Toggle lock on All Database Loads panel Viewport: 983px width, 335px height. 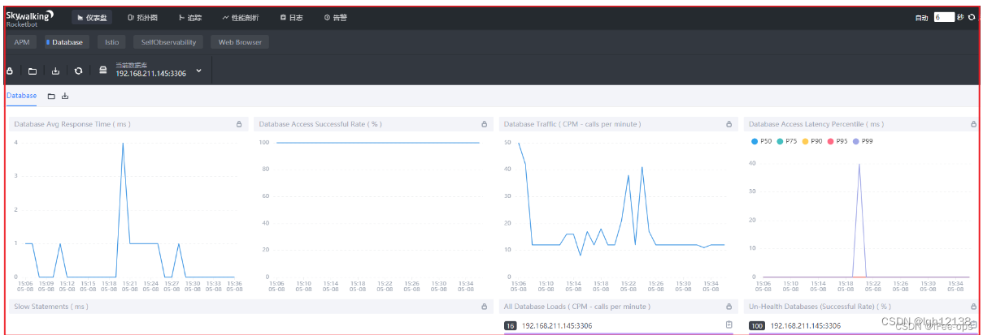click(x=729, y=307)
